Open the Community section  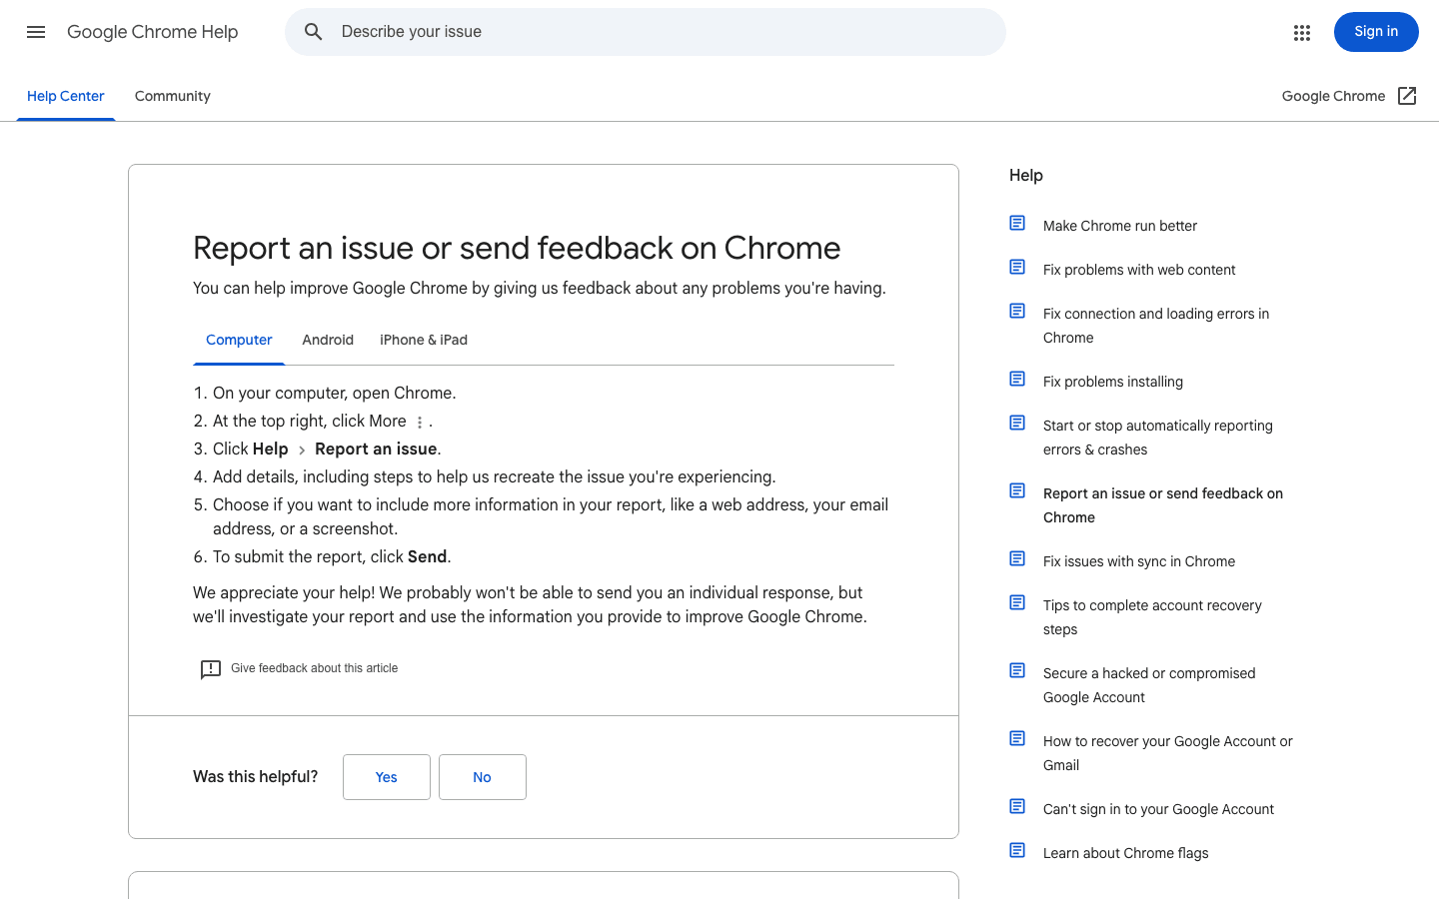click(x=172, y=96)
